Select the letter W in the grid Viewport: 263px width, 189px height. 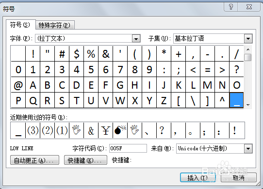(120, 100)
